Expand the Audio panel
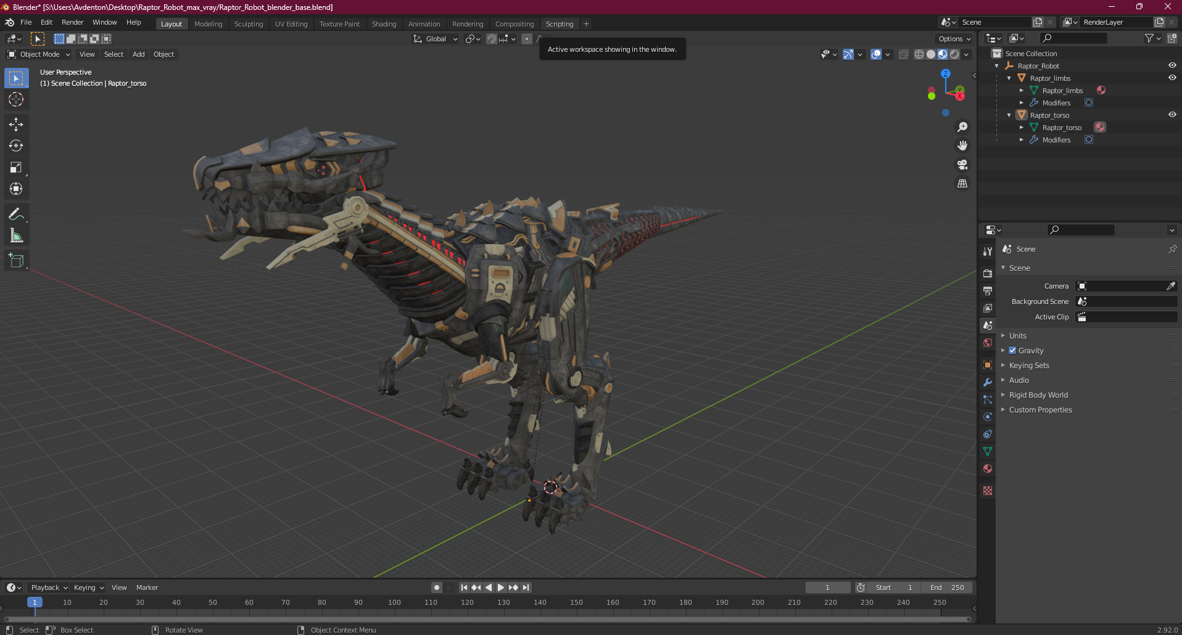 coord(1019,380)
